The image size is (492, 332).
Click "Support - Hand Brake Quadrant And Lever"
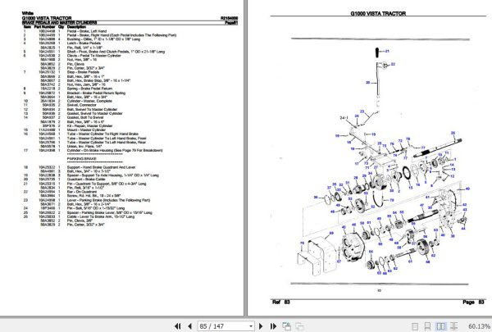(x=101, y=167)
